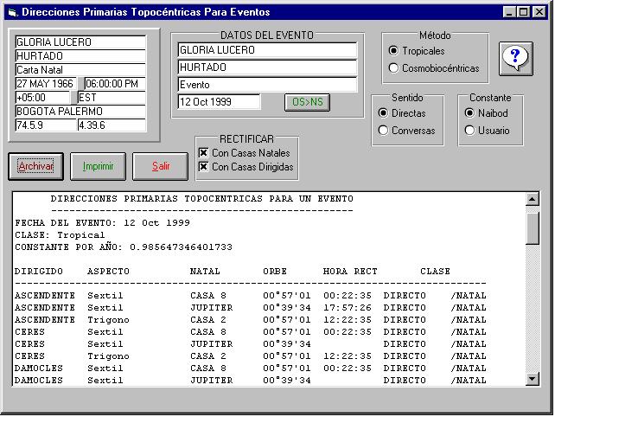Uncheck the Con Casas Dirigidas checkbox
The image size is (625, 423).
click(x=204, y=167)
